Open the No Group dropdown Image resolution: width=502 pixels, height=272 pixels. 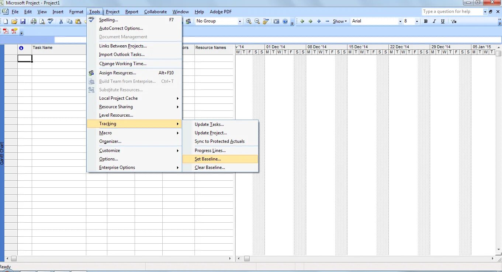click(x=240, y=21)
